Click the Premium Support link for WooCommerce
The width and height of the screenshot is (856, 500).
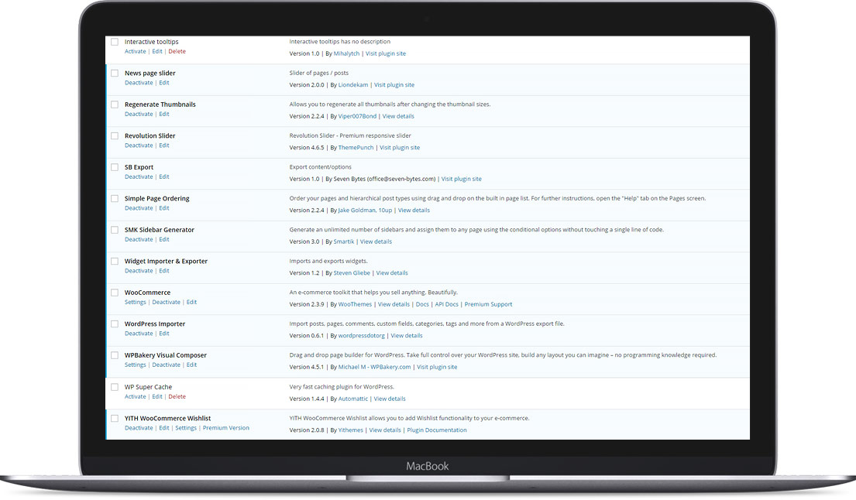488,305
